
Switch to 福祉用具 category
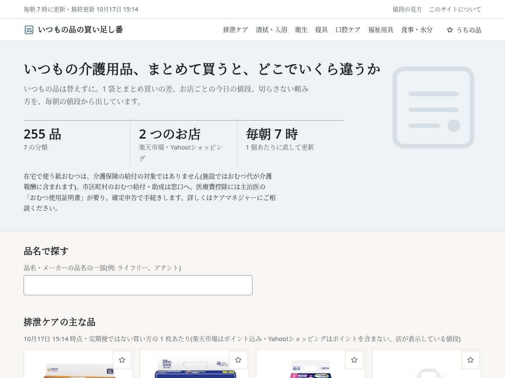[x=381, y=30]
